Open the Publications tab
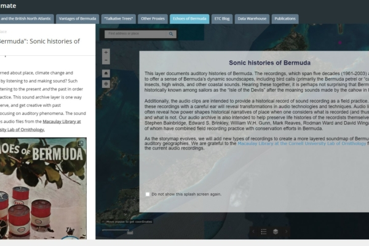This screenshot has height=246, width=369. pos(285,19)
